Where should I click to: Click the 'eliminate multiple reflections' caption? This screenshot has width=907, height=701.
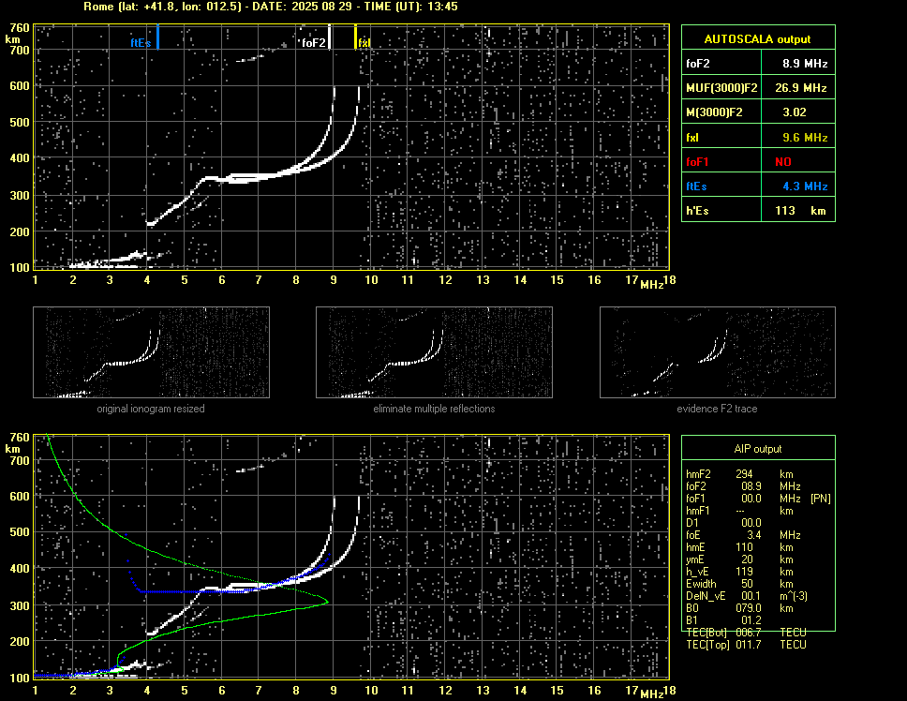tap(434, 409)
